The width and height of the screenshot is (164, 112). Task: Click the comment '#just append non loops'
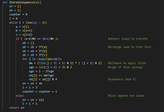pos(126,96)
